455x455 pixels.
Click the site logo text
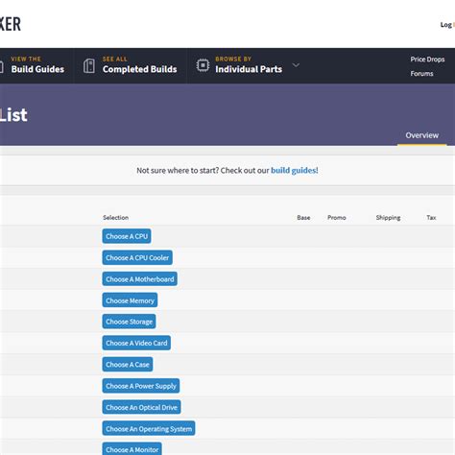(11, 24)
